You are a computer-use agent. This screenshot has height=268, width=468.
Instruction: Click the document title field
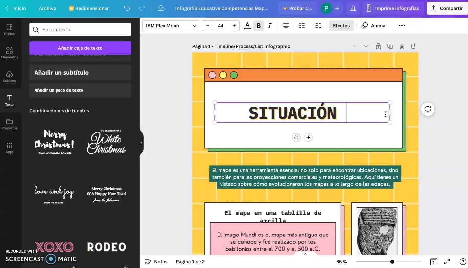click(x=222, y=8)
